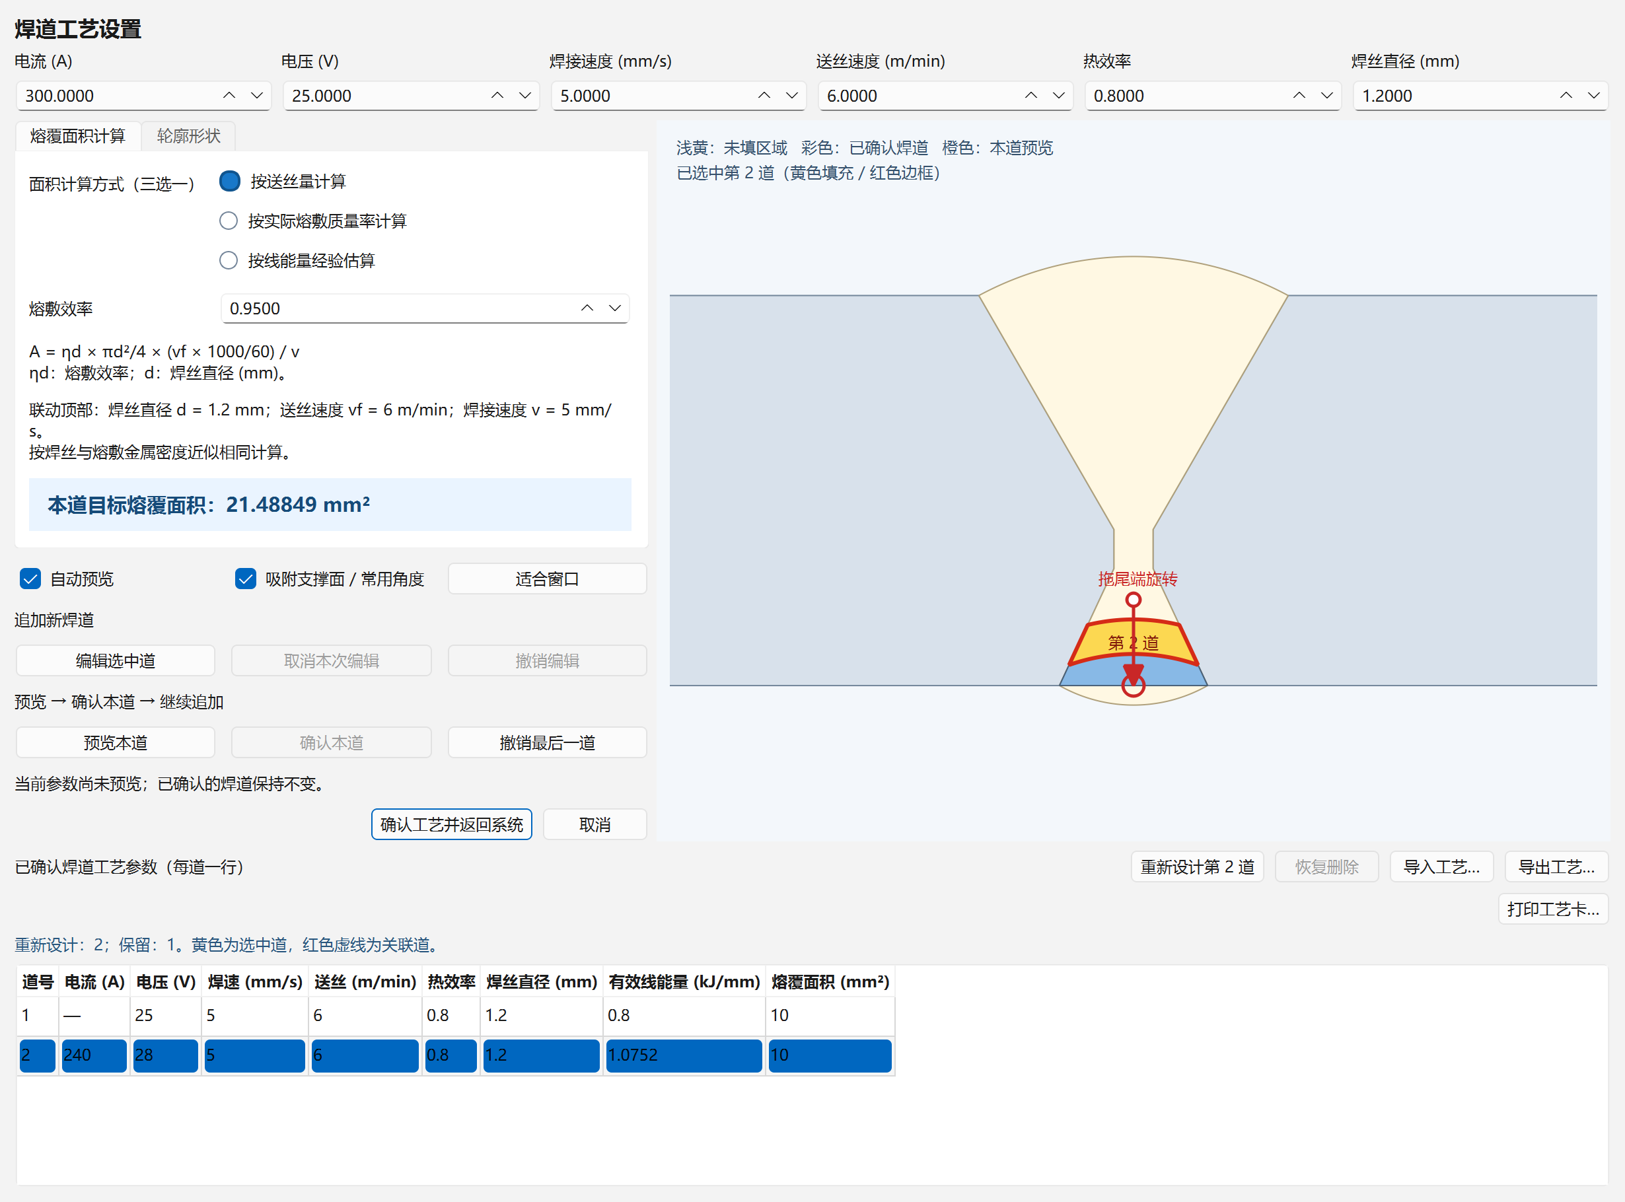
Task: Open the 熔覆面积计算 tab
Action: pos(78,136)
